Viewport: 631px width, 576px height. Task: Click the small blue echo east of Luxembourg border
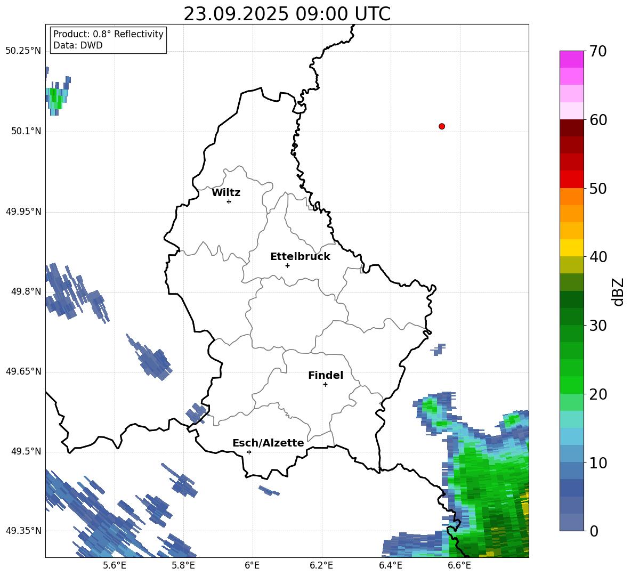point(438,349)
